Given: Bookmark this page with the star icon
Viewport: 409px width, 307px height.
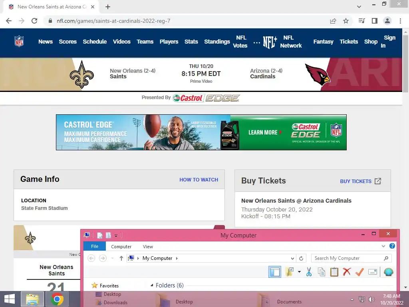Looking at the screenshot, I should pos(346,21).
